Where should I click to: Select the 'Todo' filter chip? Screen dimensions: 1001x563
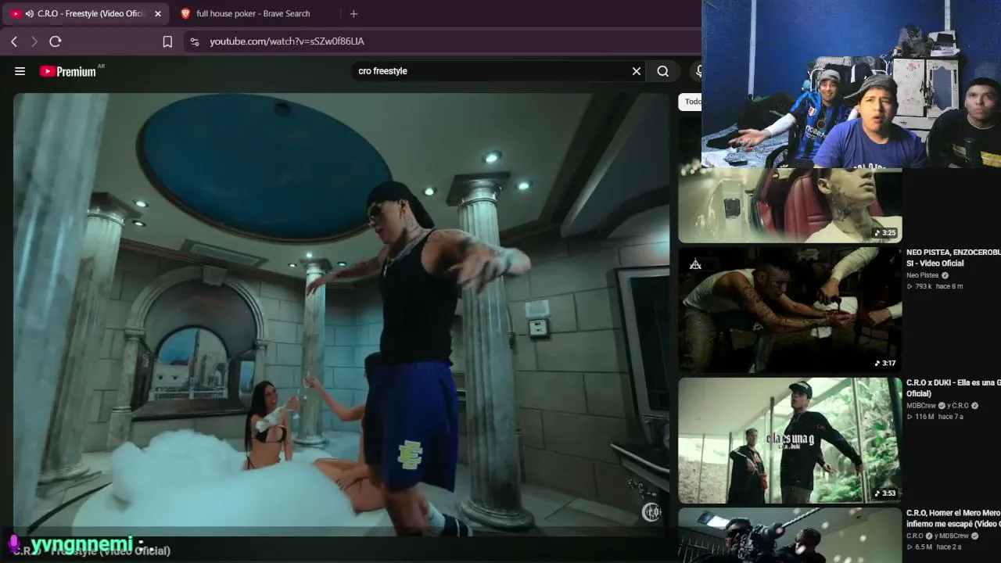point(691,102)
